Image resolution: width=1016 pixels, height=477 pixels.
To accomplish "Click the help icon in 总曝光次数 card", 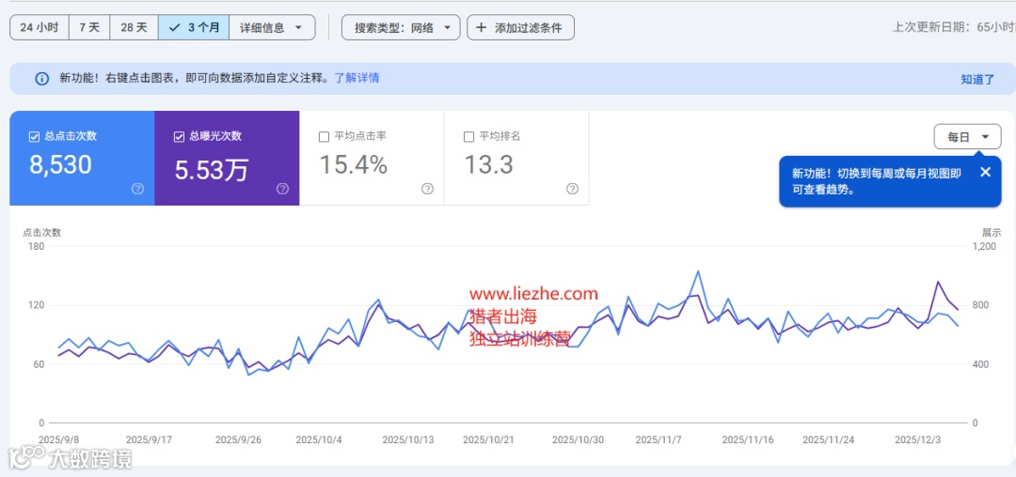I will (282, 189).
